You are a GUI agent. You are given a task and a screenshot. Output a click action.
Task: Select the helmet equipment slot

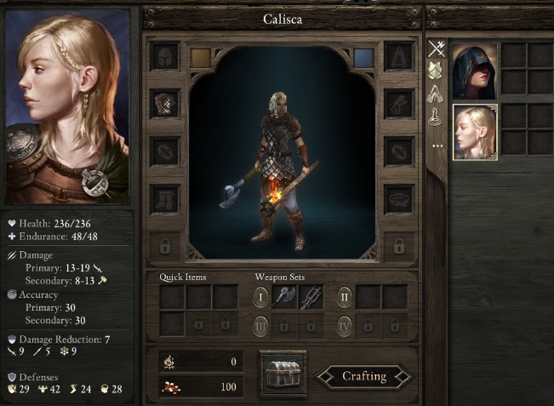[x=165, y=57]
